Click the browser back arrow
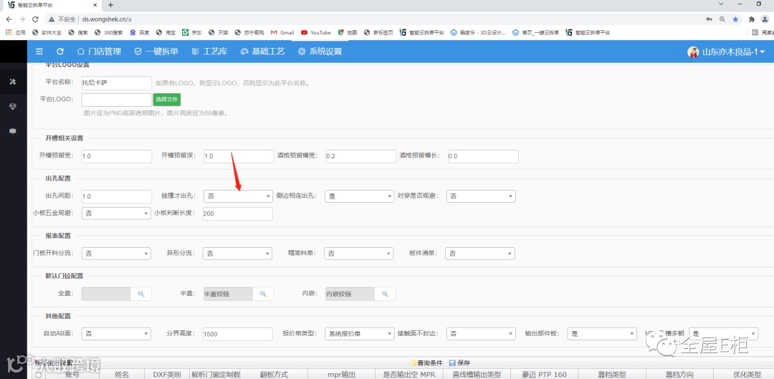 [9, 19]
